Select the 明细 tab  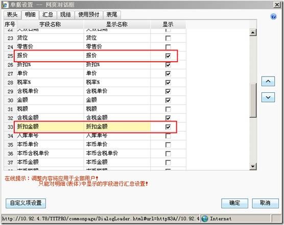30,15
